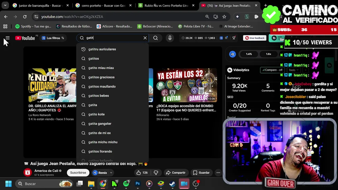The image size is (338, 190).
Task: Open the AI Image Extender bookmark
Action: (236, 26)
